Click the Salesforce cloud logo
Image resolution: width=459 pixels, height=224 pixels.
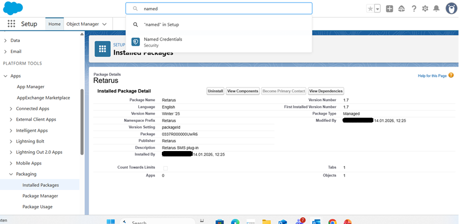click(13, 8)
